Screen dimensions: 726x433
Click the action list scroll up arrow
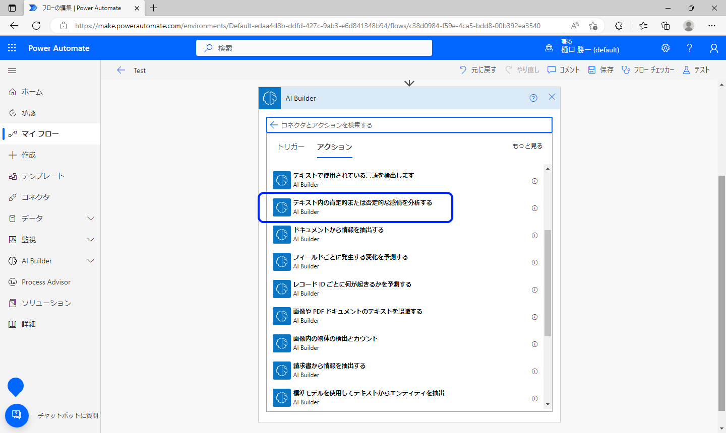point(548,169)
